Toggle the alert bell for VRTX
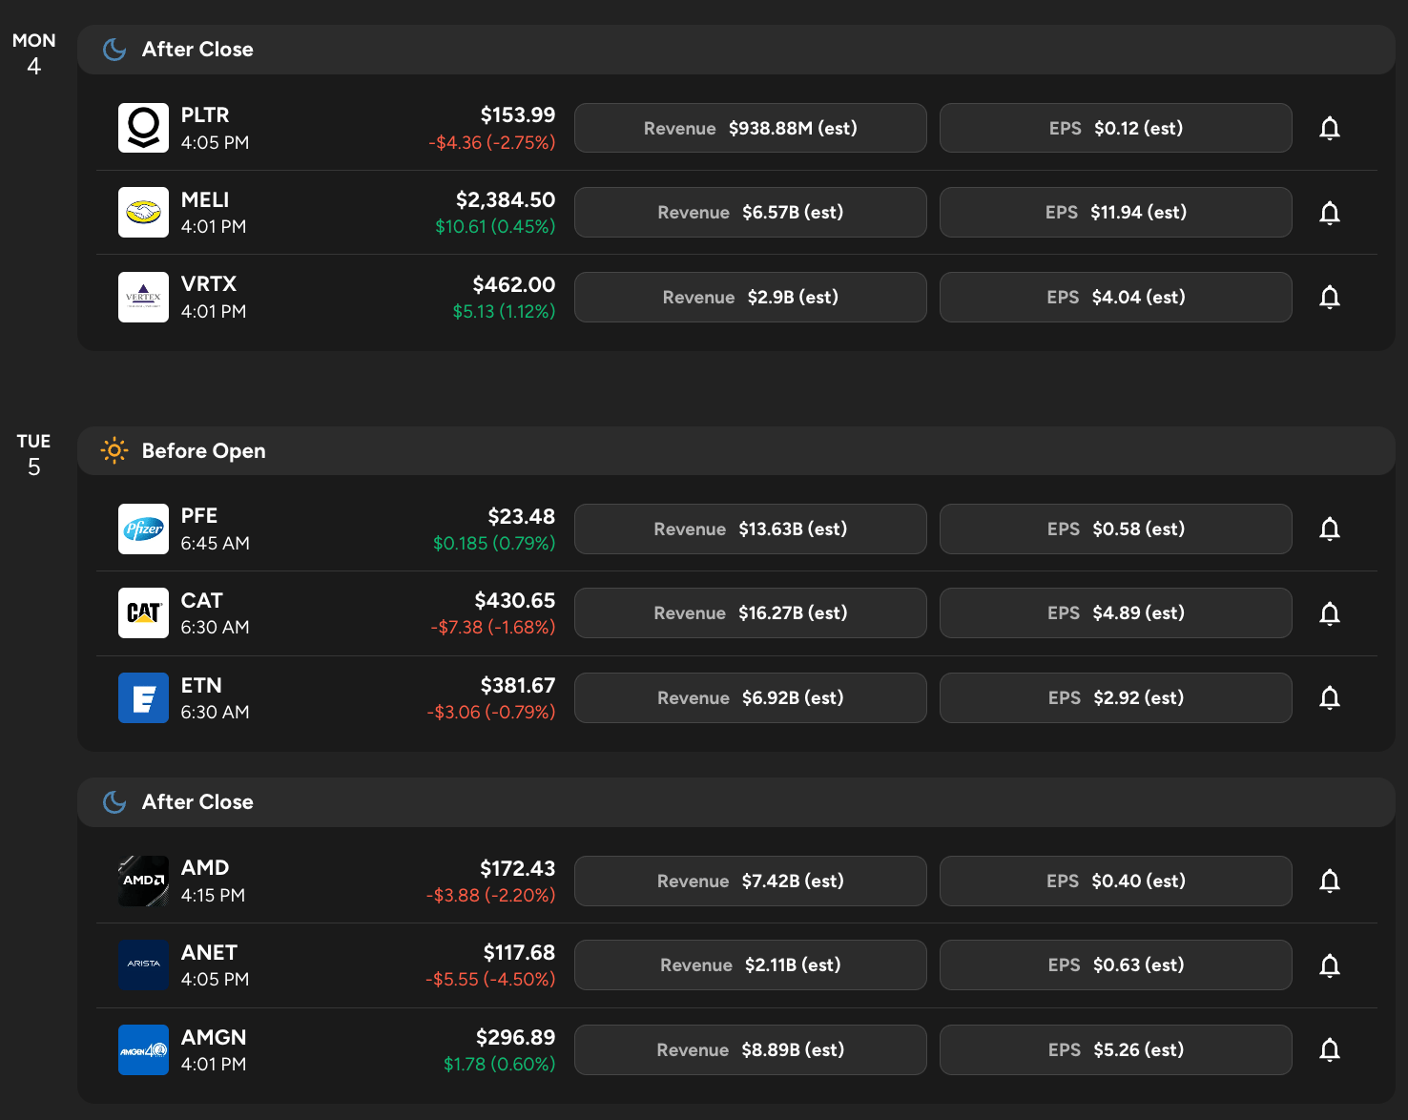 tap(1330, 297)
